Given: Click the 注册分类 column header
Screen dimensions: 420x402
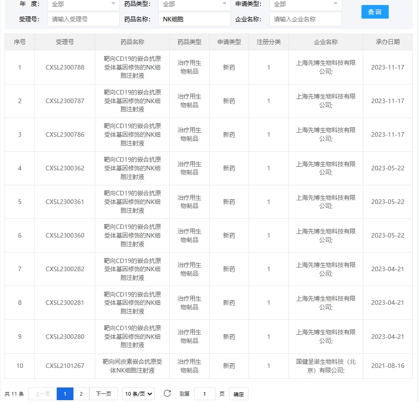Looking at the screenshot, I should [x=269, y=42].
